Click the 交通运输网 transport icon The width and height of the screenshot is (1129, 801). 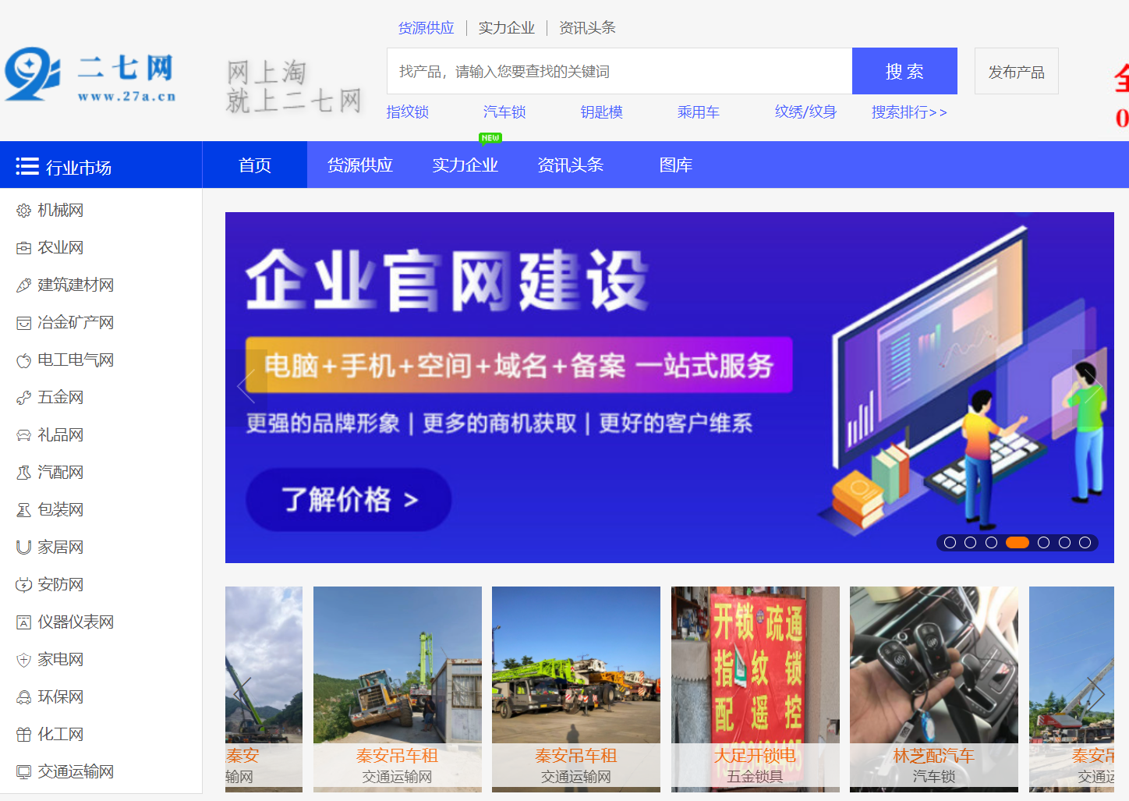point(23,771)
